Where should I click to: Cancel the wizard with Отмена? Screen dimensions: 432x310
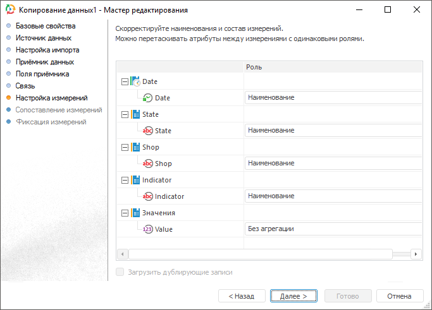pos(399,295)
